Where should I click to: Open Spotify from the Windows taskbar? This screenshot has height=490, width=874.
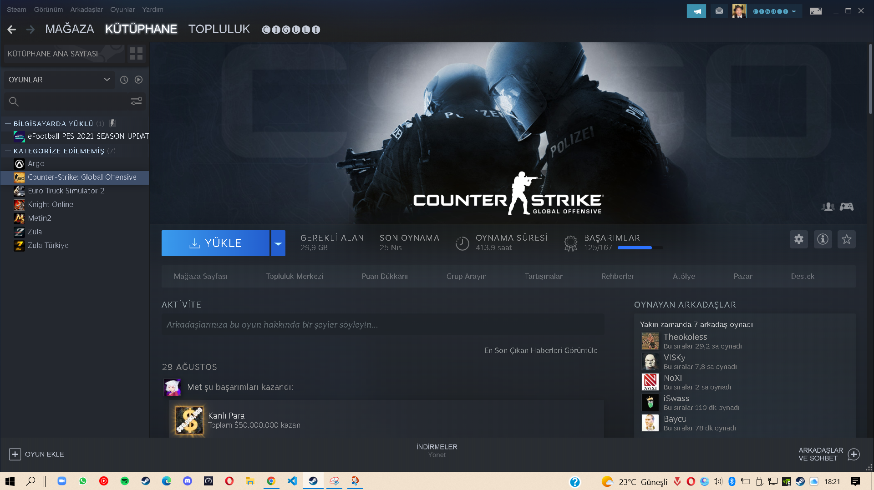[125, 481]
